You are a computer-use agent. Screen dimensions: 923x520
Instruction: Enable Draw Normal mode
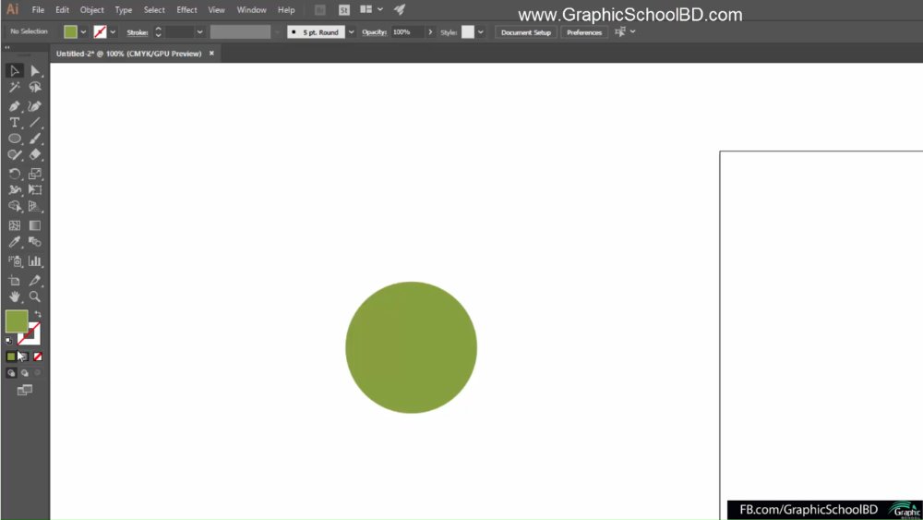(x=11, y=373)
